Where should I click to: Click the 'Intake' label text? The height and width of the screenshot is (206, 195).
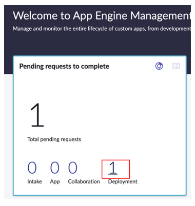click(34, 181)
